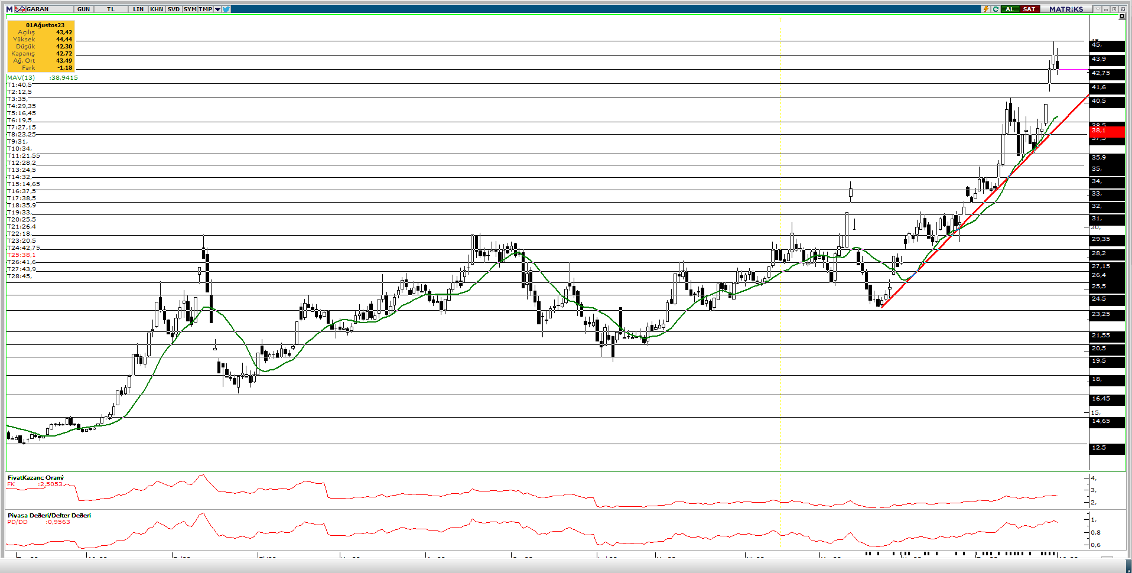Click the red SAT sell button

(x=1029, y=9)
